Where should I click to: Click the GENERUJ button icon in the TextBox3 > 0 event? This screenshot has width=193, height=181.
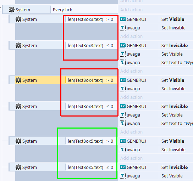[123, 19]
